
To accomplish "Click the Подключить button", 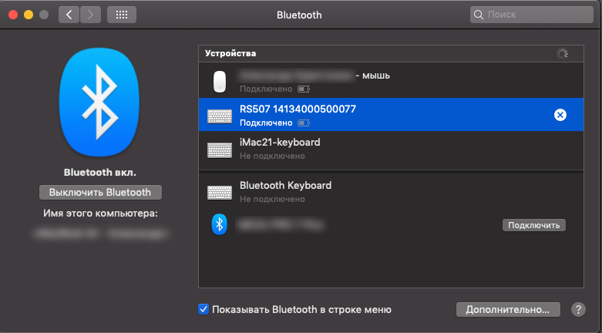I will pyautogui.click(x=534, y=225).
